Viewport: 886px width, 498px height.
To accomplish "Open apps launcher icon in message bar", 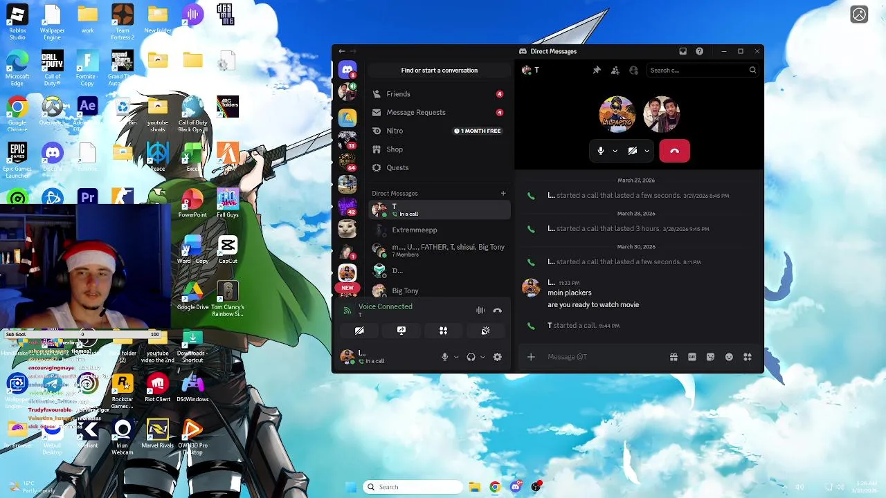I will [x=748, y=357].
